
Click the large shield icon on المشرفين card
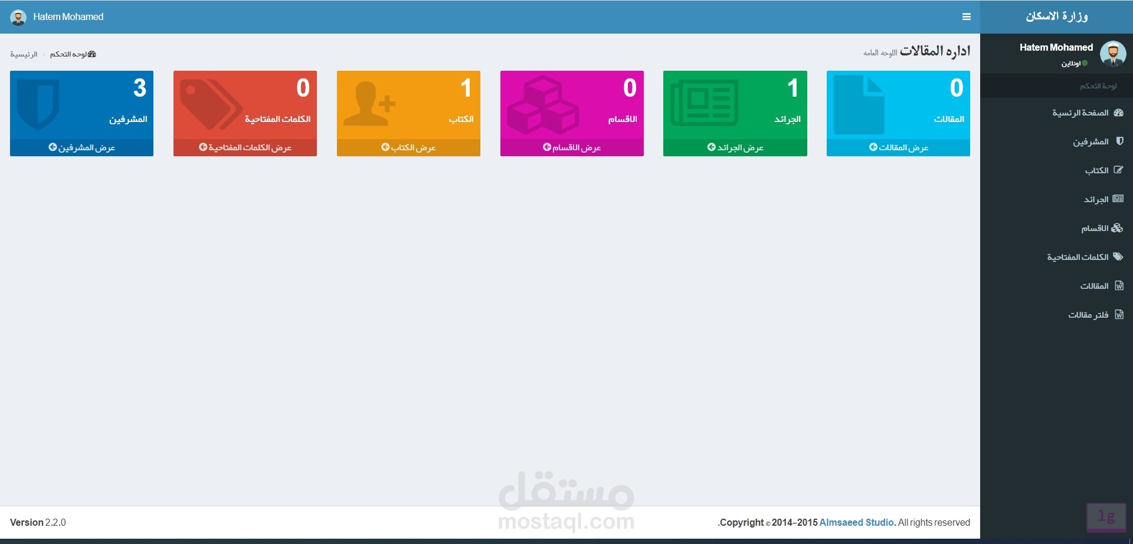click(38, 104)
